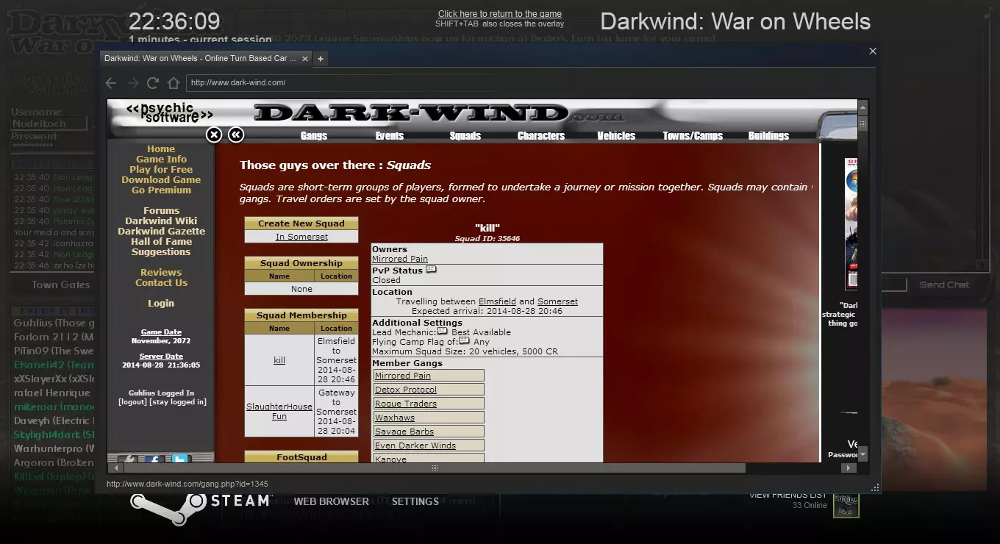Open Mirrored Pain under Owners

(x=400, y=259)
